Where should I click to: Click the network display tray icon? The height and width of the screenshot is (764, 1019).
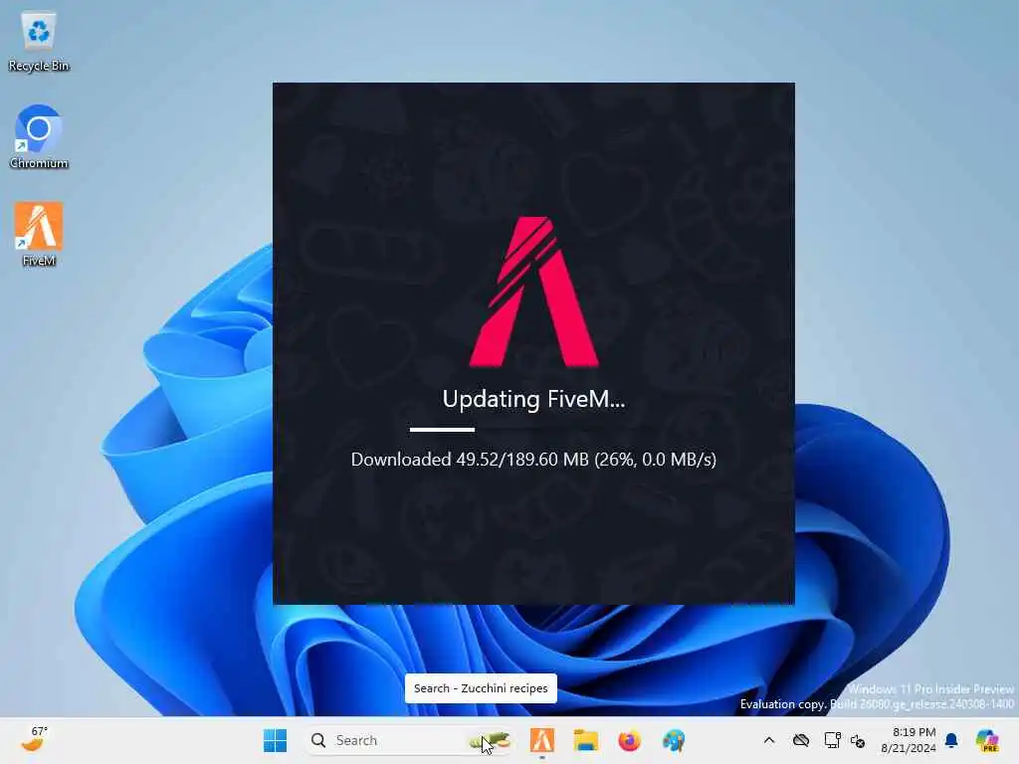point(832,740)
